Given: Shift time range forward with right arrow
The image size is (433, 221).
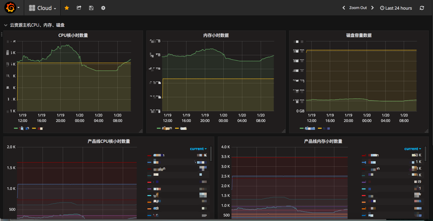Looking at the screenshot, I should [372, 8].
